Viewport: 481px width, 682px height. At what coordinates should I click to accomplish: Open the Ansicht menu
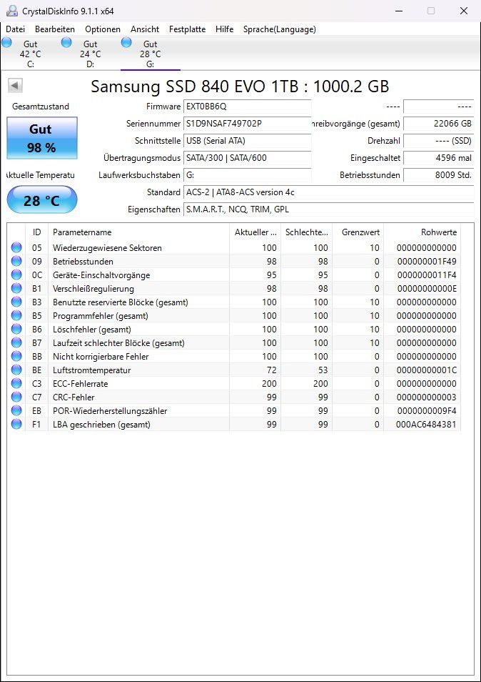pyautogui.click(x=145, y=29)
